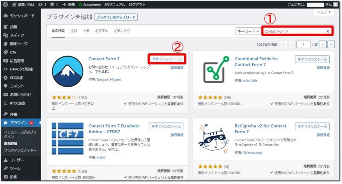Open 詳細情報 for ReCaptcha v2 plugin
Viewport: 342px width, 184px height.
(323, 135)
